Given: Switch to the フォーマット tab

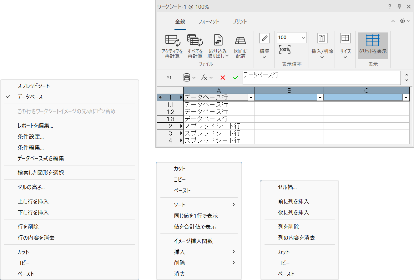Looking at the screenshot, I should [x=209, y=22].
